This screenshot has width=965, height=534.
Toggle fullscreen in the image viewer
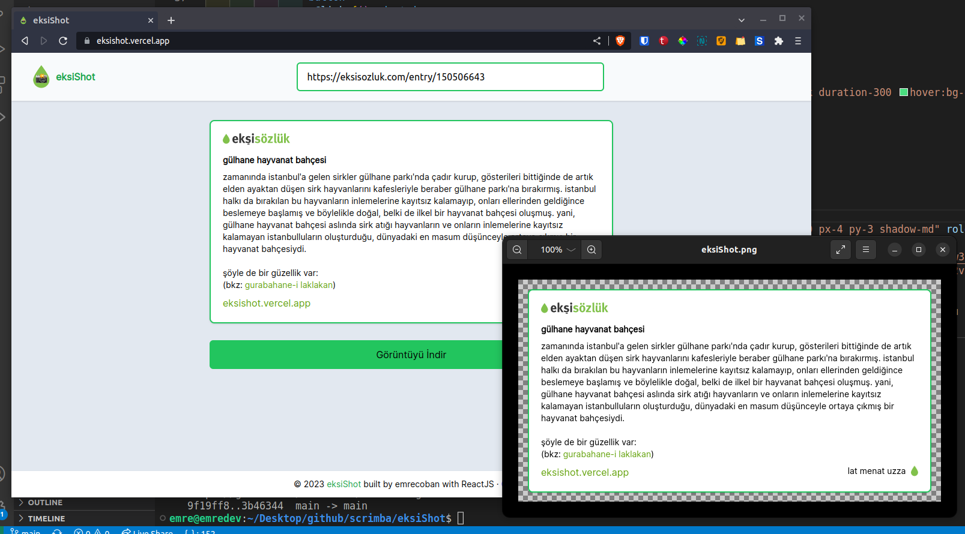841,250
